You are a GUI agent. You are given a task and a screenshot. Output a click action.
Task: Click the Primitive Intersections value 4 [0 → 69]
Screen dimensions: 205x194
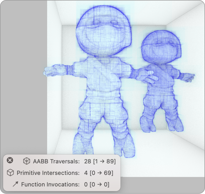[99, 173]
